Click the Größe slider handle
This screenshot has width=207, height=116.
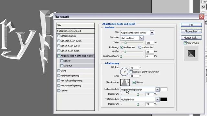click(x=125, y=52)
